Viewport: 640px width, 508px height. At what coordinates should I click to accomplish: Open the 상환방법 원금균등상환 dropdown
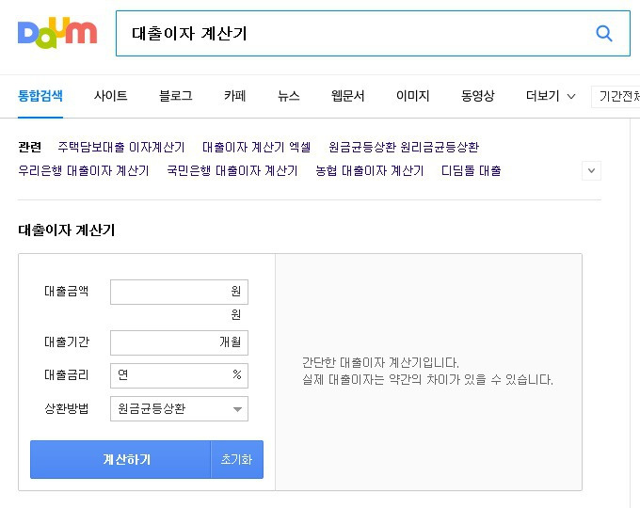coord(179,409)
